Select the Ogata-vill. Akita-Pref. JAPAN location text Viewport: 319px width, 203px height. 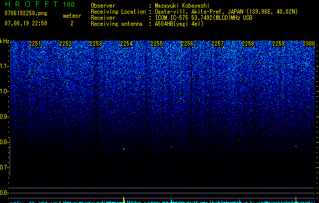[x=226, y=12]
